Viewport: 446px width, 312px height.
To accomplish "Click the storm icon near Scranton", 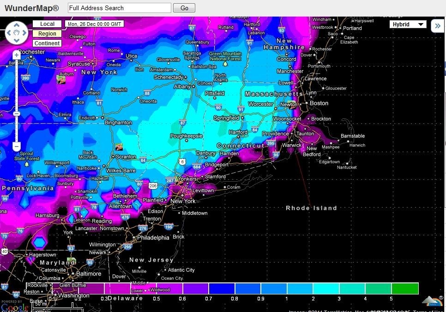I will click(119, 147).
